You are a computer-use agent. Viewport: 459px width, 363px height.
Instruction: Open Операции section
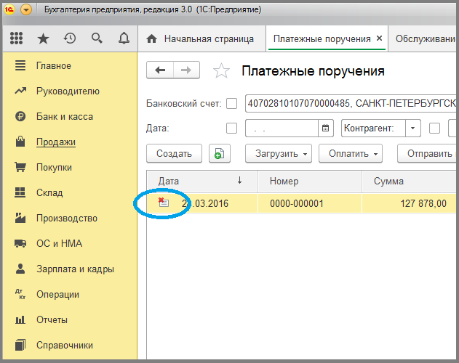(57, 294)
